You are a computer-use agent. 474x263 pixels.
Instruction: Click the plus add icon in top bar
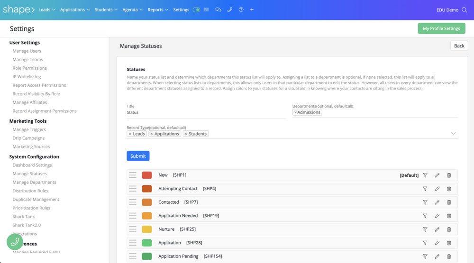(252, 9)
